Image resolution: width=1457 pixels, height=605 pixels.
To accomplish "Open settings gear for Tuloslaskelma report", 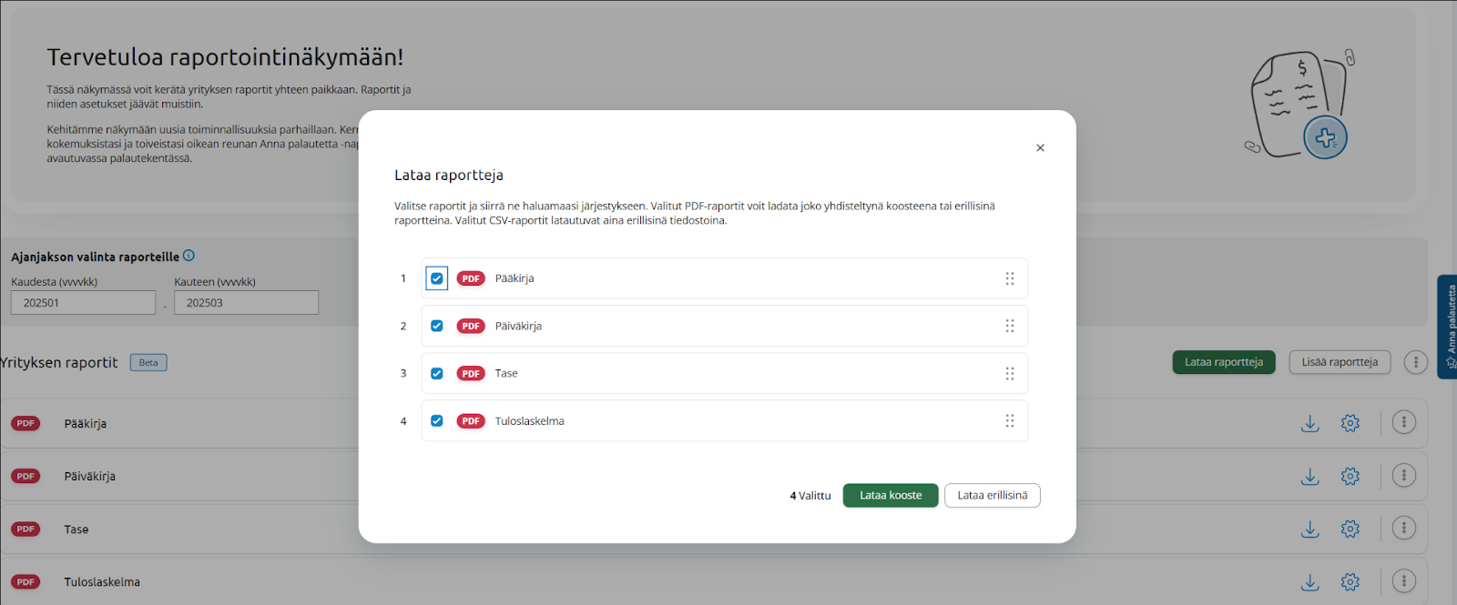I will [1350, 581].
